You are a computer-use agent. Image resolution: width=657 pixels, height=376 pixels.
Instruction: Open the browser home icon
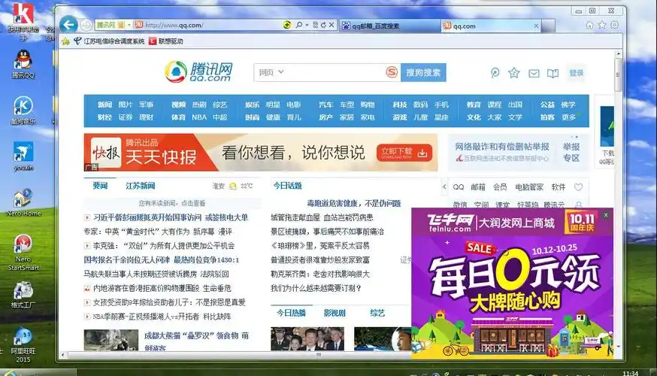(x=589, y=25)
